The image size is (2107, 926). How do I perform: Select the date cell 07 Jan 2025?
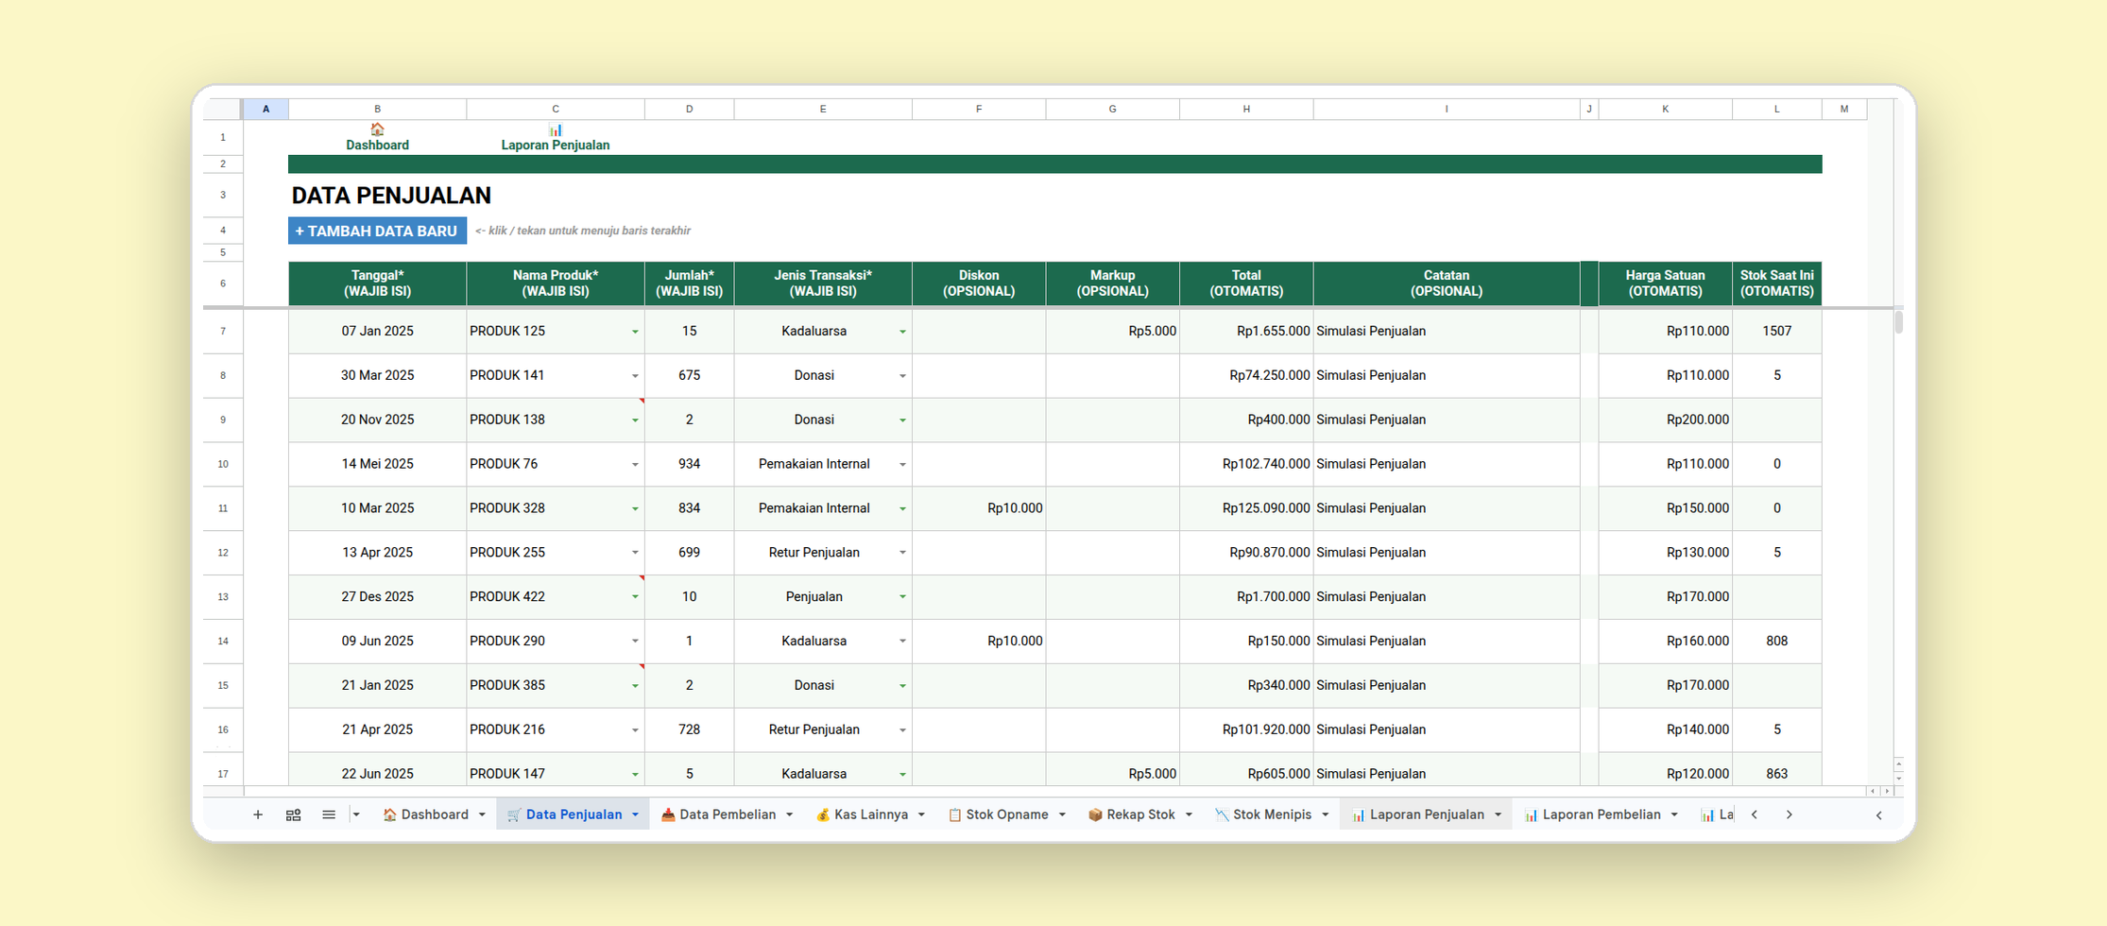(377, 332)
